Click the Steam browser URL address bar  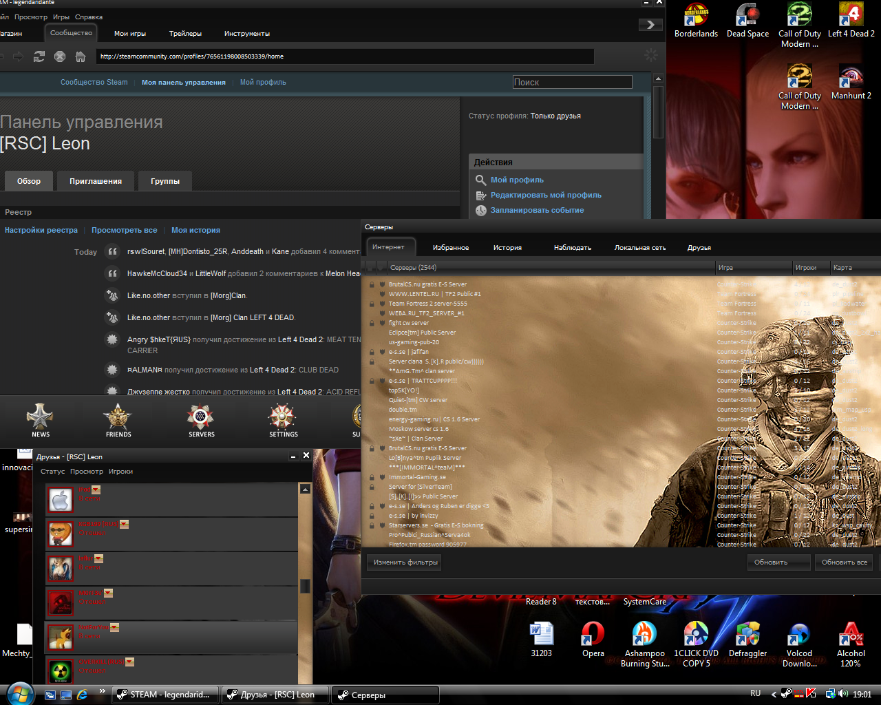coord(344,56)
